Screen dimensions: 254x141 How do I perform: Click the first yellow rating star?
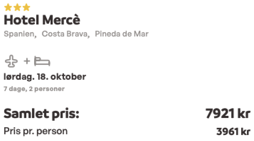8,7
